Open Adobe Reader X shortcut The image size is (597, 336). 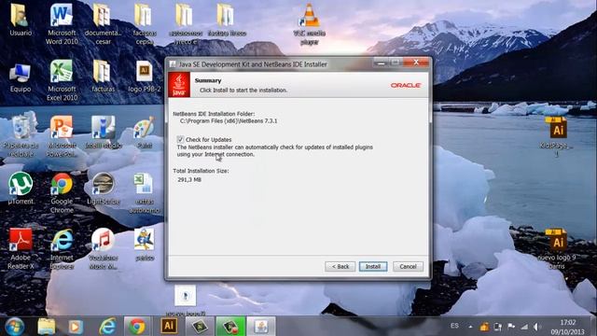(x=21, y=249)
